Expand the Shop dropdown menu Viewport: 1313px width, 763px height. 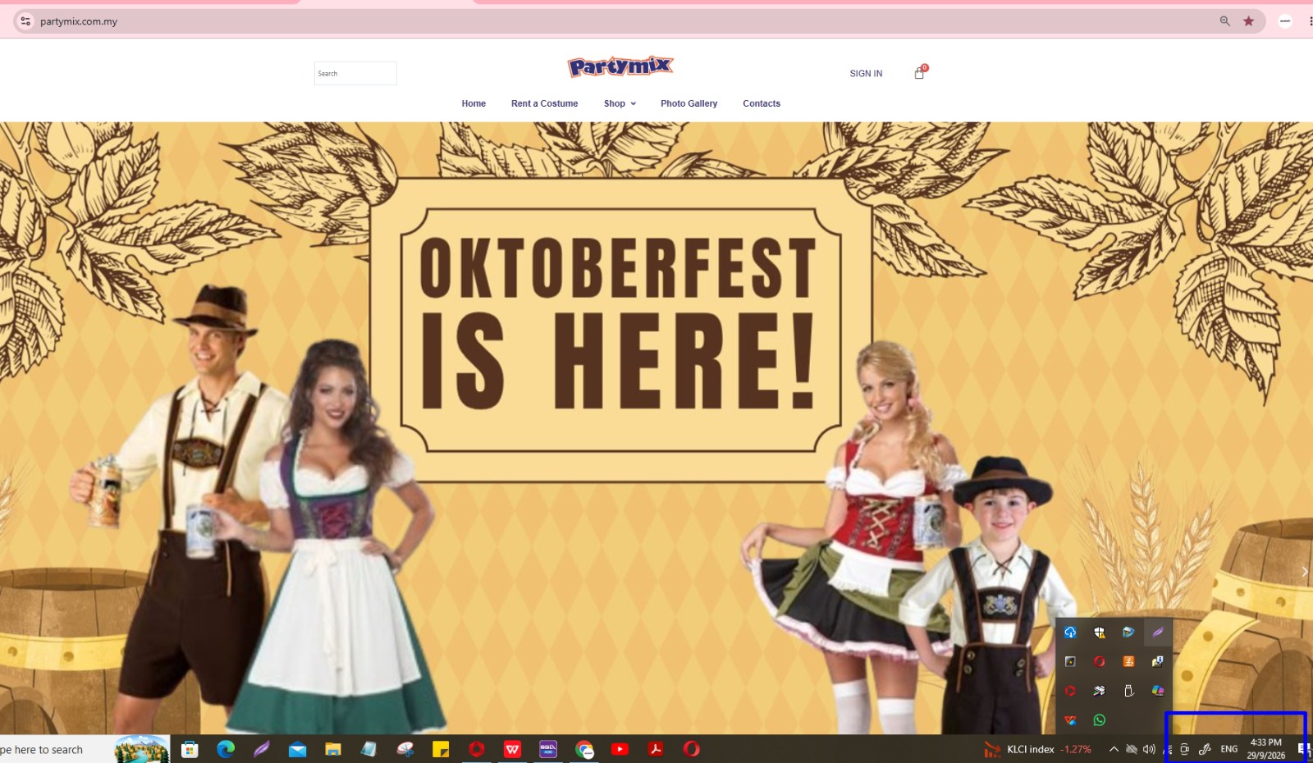pyautogui.click(x=620, y=103)
